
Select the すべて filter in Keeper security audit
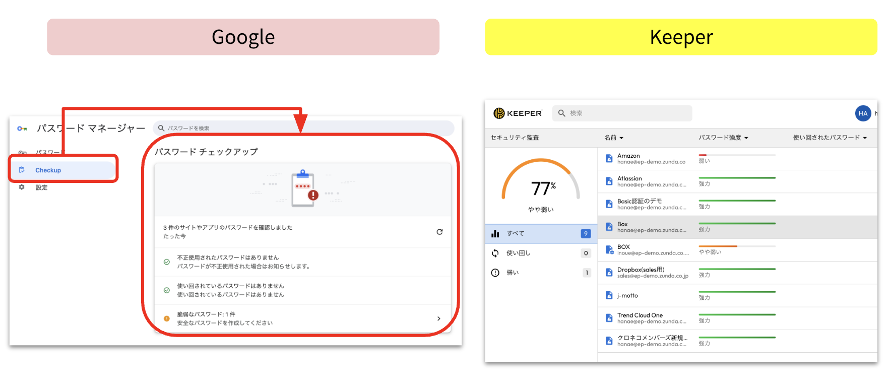click(x=541, y=233)
